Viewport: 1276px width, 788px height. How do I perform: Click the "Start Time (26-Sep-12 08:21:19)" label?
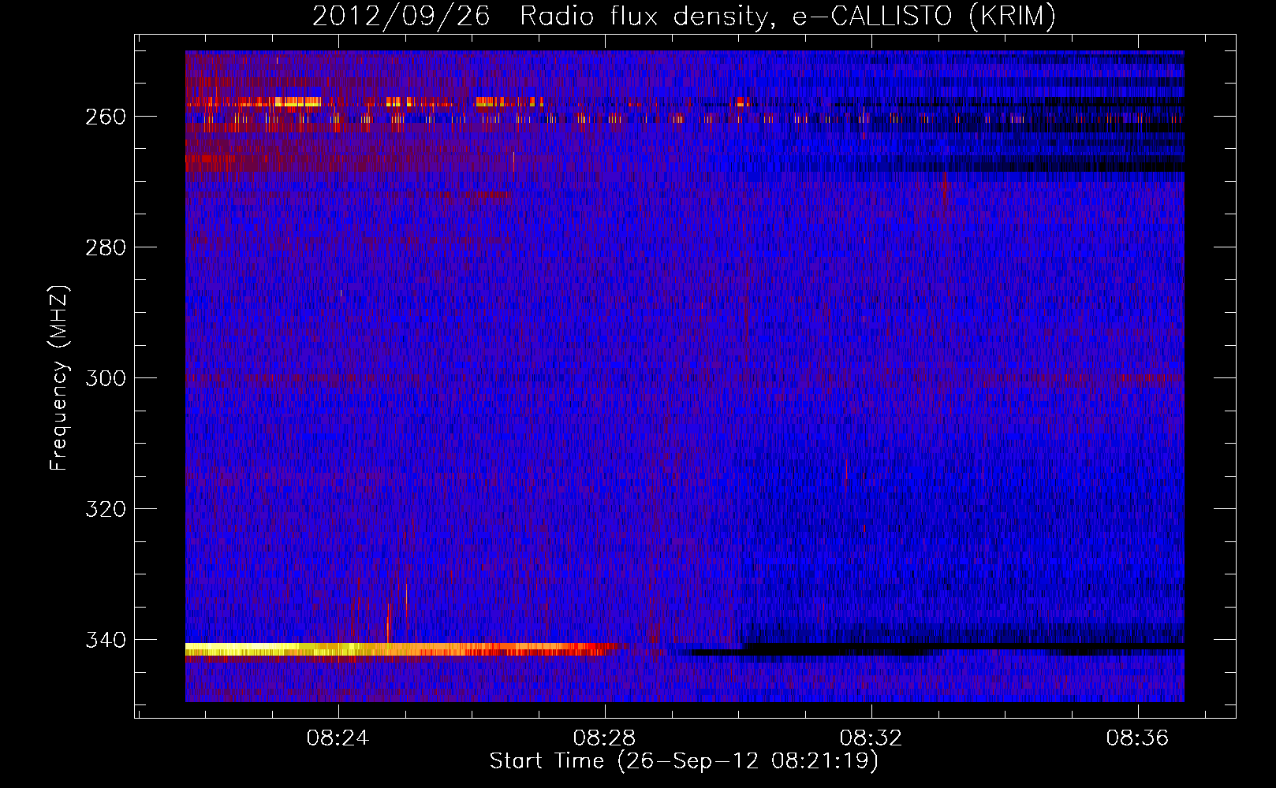pos(684,761)
